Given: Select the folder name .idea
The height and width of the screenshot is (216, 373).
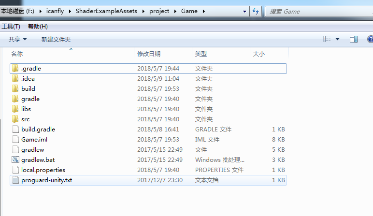Looking at the screenshot, I should point(28,78).
